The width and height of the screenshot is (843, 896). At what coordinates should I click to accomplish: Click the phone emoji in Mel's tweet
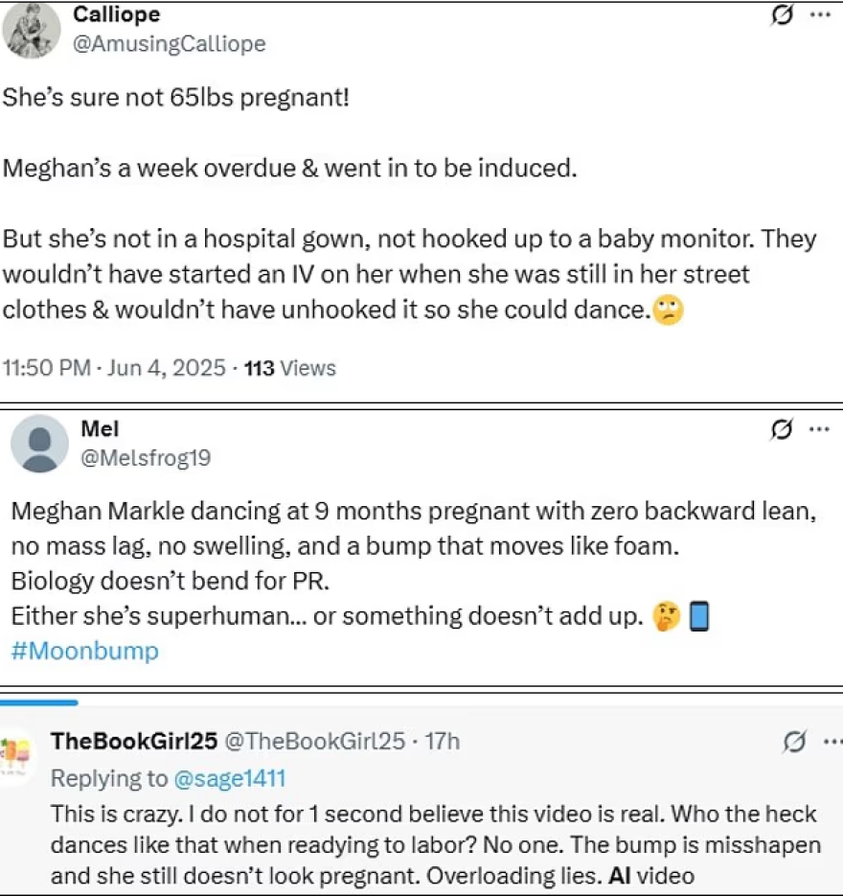(699, 616)
